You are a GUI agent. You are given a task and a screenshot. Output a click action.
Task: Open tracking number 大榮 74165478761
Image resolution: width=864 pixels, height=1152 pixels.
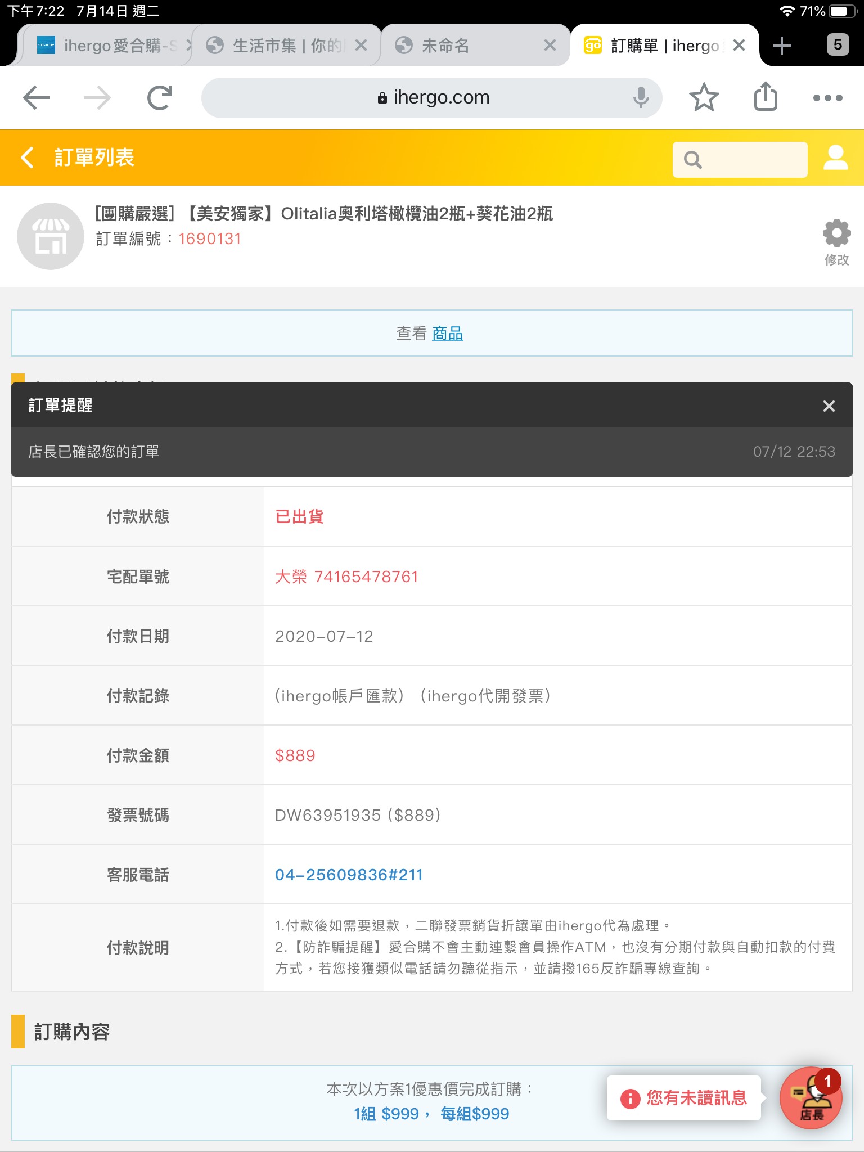(346, 577)
